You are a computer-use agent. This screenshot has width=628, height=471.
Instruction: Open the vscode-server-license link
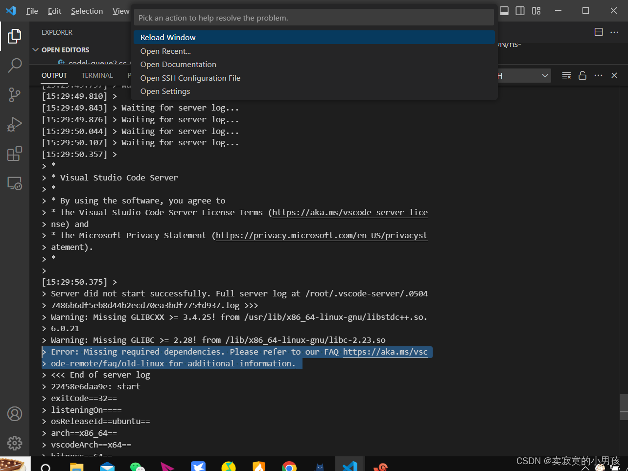click(350, 212)
